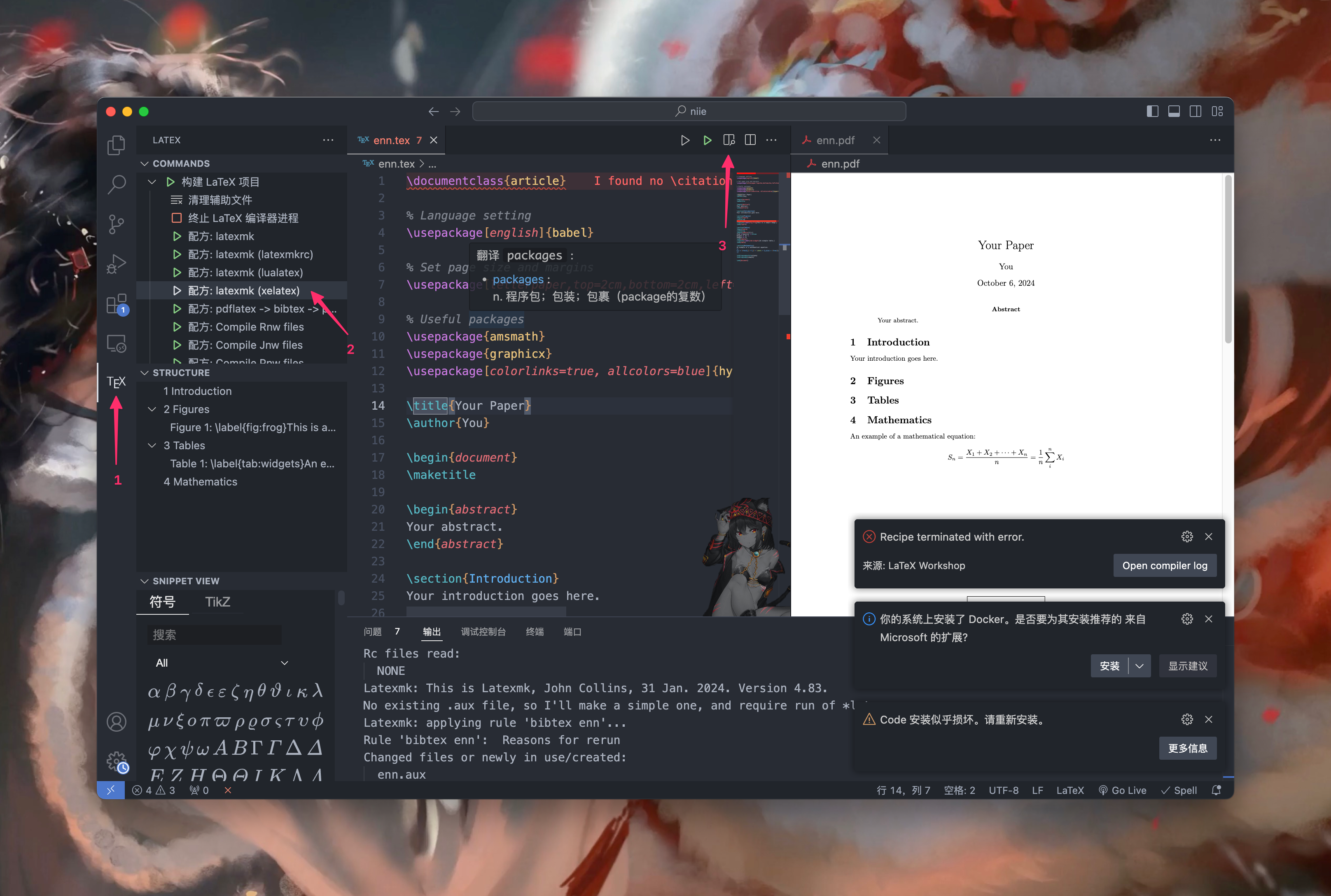Expand the breadcrumb ellipsis after enn.tex
Screen dimensions: 1331x896
(433, 164)
